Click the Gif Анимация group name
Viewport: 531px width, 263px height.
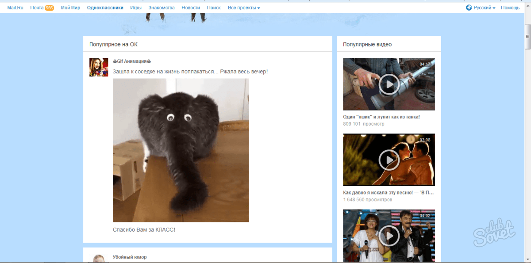(131, 61)
